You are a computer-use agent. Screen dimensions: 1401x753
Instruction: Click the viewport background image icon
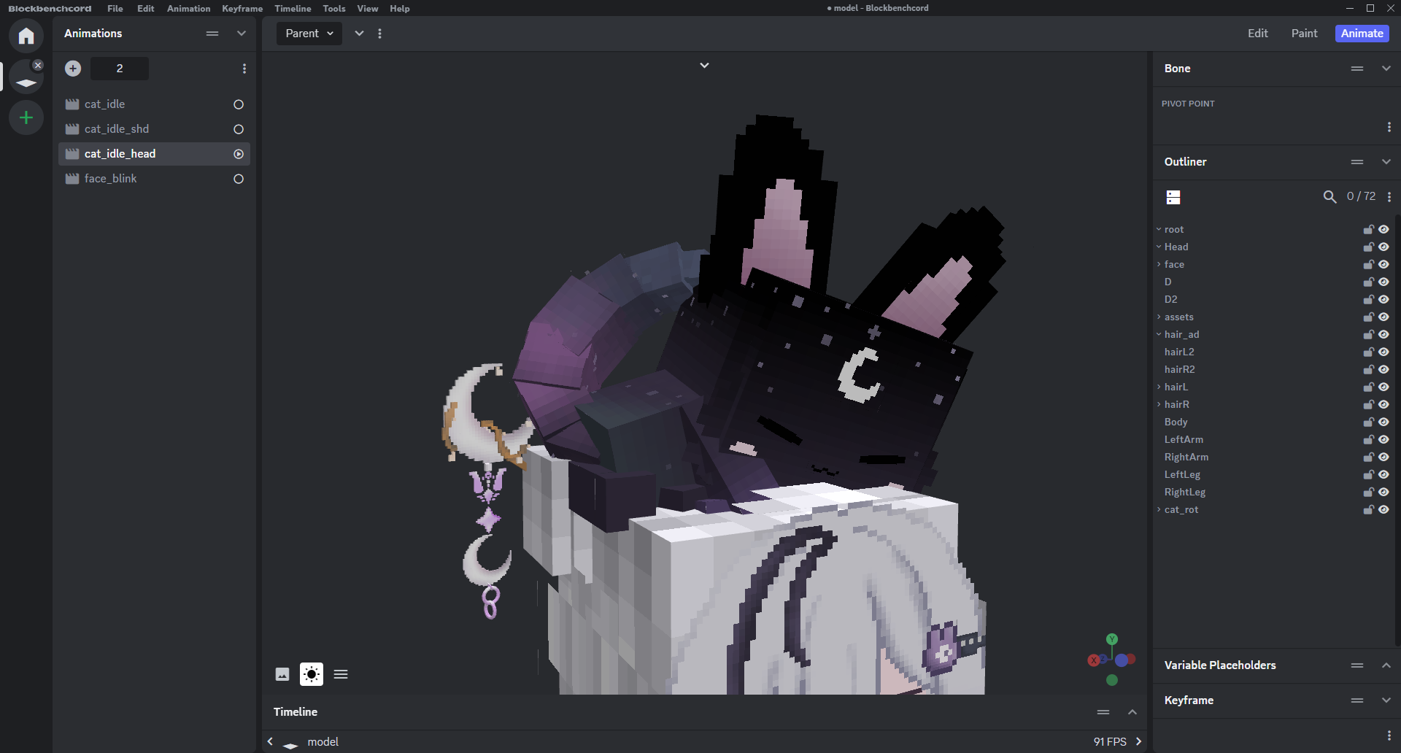click(282, 674)
